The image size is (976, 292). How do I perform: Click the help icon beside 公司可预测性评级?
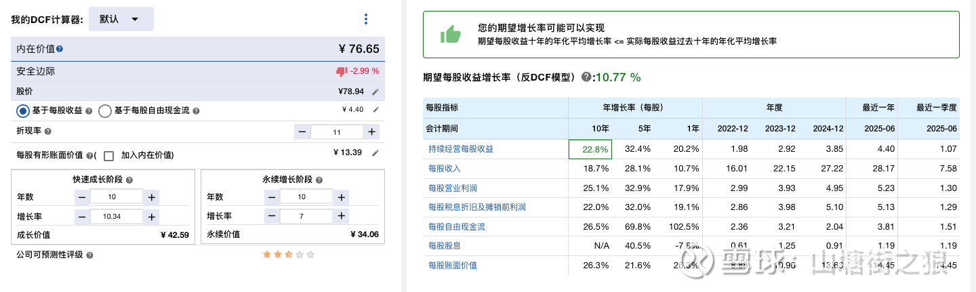pyautogui.click(x=89, y=255)
